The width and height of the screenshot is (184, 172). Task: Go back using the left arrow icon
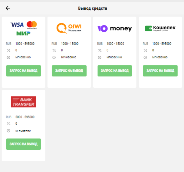tap(8, 8)
